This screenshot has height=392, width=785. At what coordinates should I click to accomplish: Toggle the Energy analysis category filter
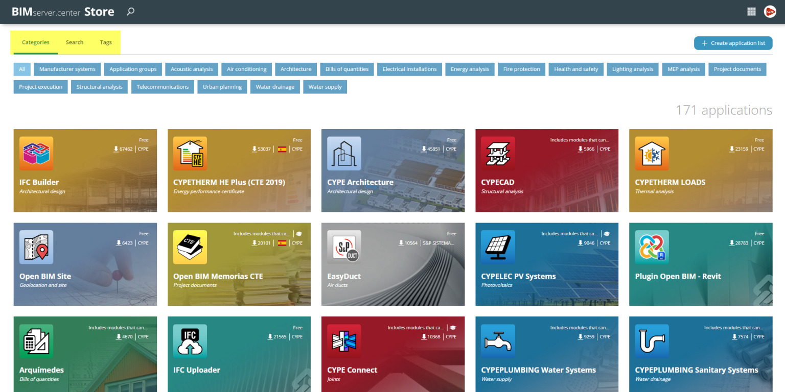coord(470,69)
